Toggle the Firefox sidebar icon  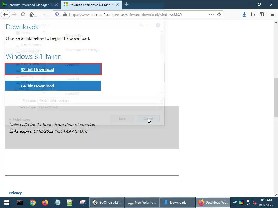[x=262, y=15]
